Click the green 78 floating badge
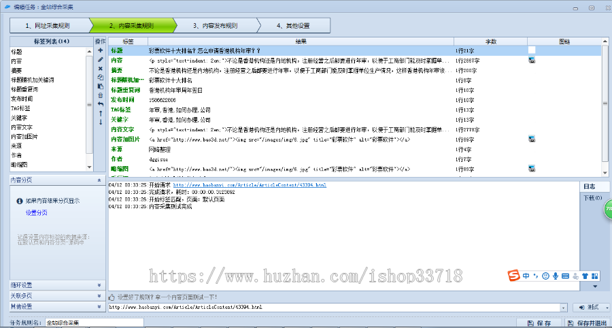This screenshot has width=612, height=328. pos(608,209)
